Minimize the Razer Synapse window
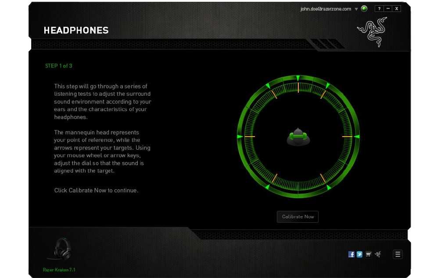This screenshot has width=437, height=278. point(388,9)
